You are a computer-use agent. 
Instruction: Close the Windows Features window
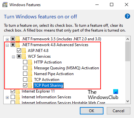tap(127, 5)
